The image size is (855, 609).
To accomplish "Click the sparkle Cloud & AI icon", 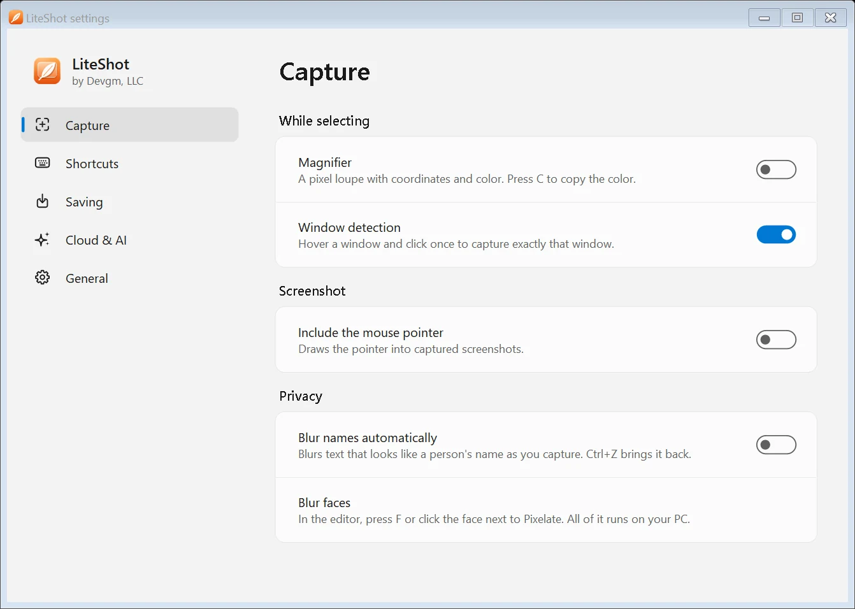I will point(43,240).
